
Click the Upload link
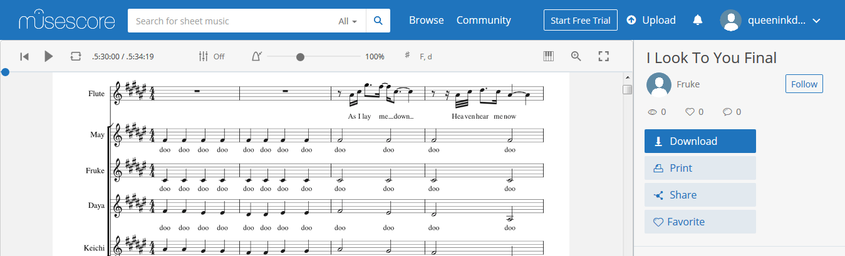coord(651,20)
